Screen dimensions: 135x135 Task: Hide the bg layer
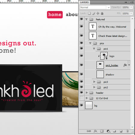(x=82, y=105)
